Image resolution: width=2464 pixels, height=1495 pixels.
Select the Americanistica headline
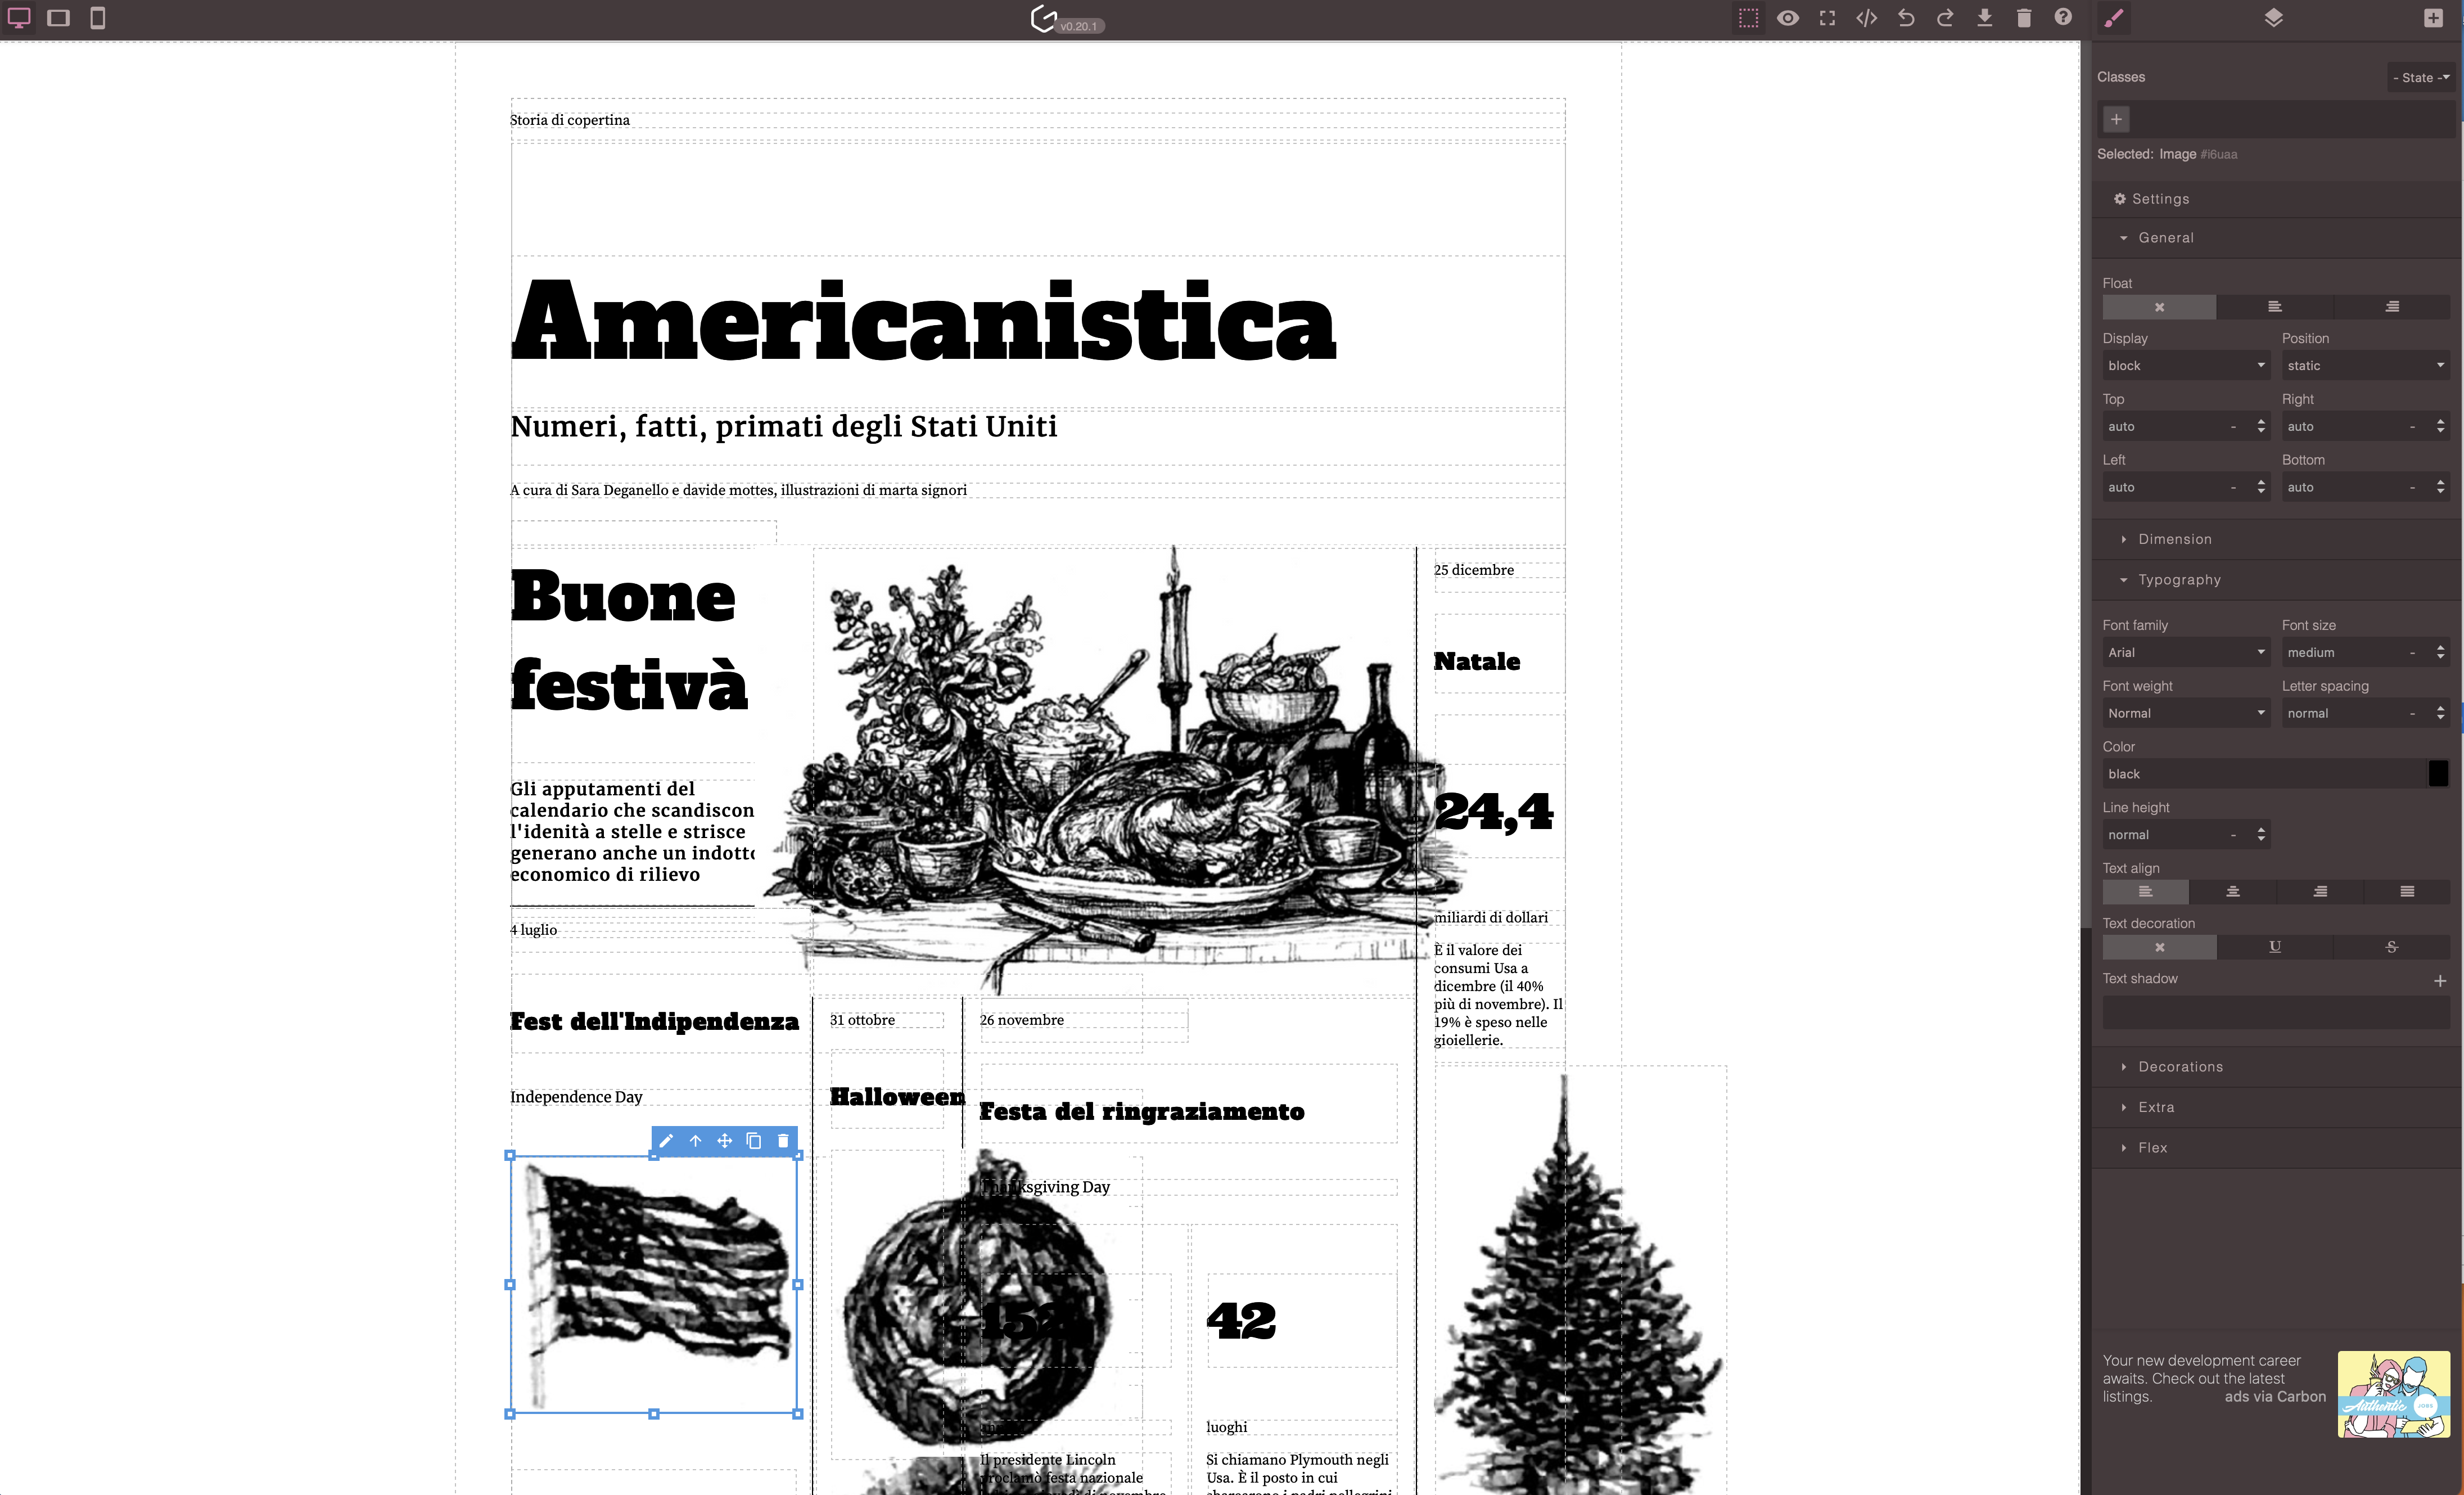coord(923,322)
